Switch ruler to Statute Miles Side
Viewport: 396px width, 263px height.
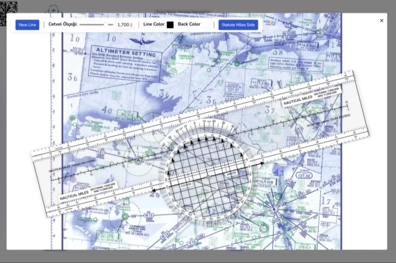(239, 25)
